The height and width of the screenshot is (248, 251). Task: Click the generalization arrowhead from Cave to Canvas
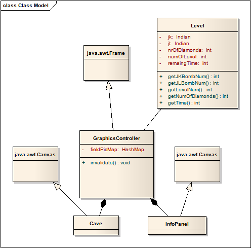click(57, 186)
